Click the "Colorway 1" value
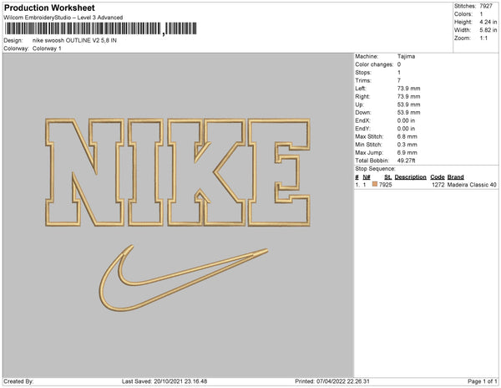Screen dimensions: 501x388 [x=47, y=48]
